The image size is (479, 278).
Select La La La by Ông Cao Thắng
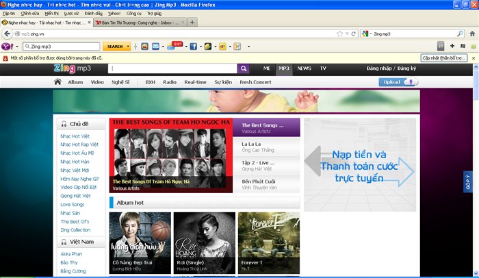click(x=266, y=147)
